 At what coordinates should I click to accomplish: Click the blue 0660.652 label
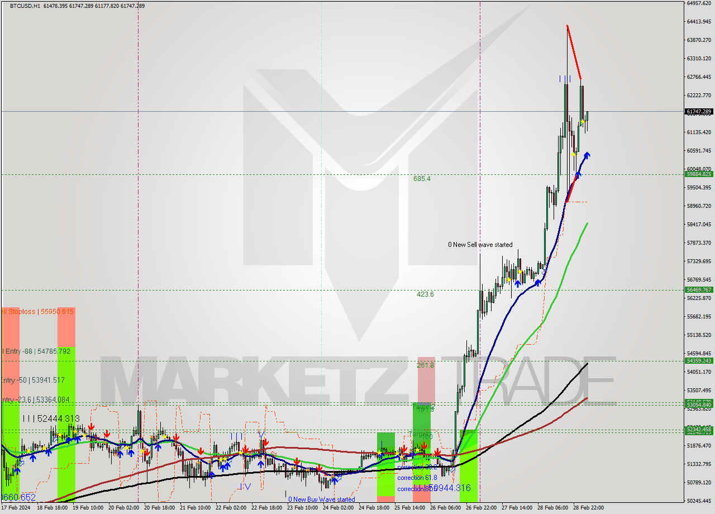pos(19,497)
